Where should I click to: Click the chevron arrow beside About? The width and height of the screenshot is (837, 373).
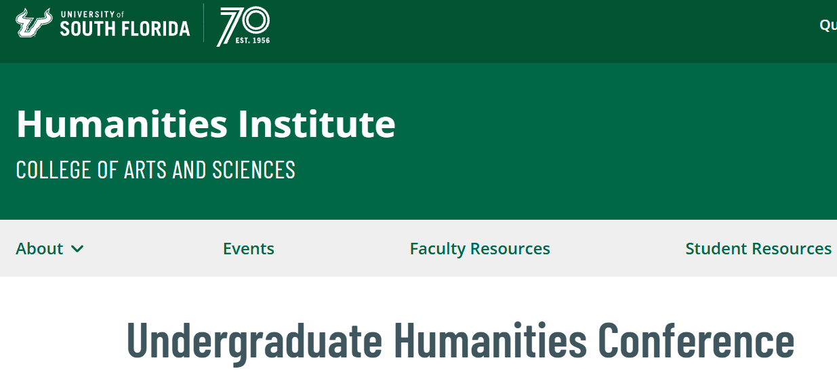pos(77,249)
